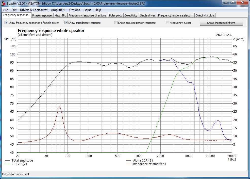Open the Frequency response directions tab
The height and width of the screenshot is (179, 250).
click(x=87, y=15)
